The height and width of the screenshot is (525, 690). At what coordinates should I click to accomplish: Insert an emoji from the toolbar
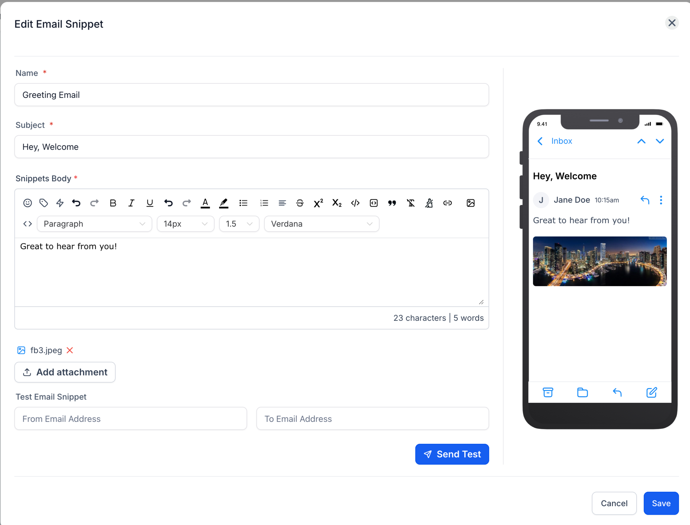(x=27, y=203)
